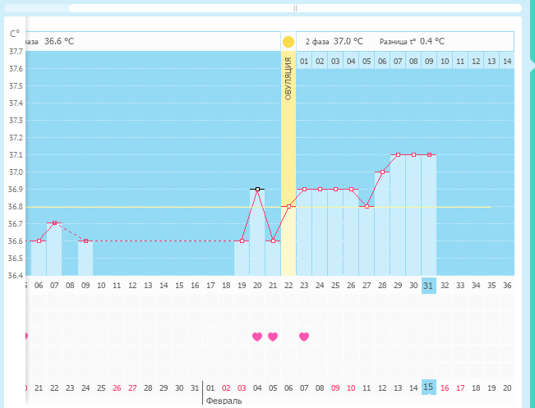Click the red date 26 in January

pyautogui.click(x=117, y=387)
